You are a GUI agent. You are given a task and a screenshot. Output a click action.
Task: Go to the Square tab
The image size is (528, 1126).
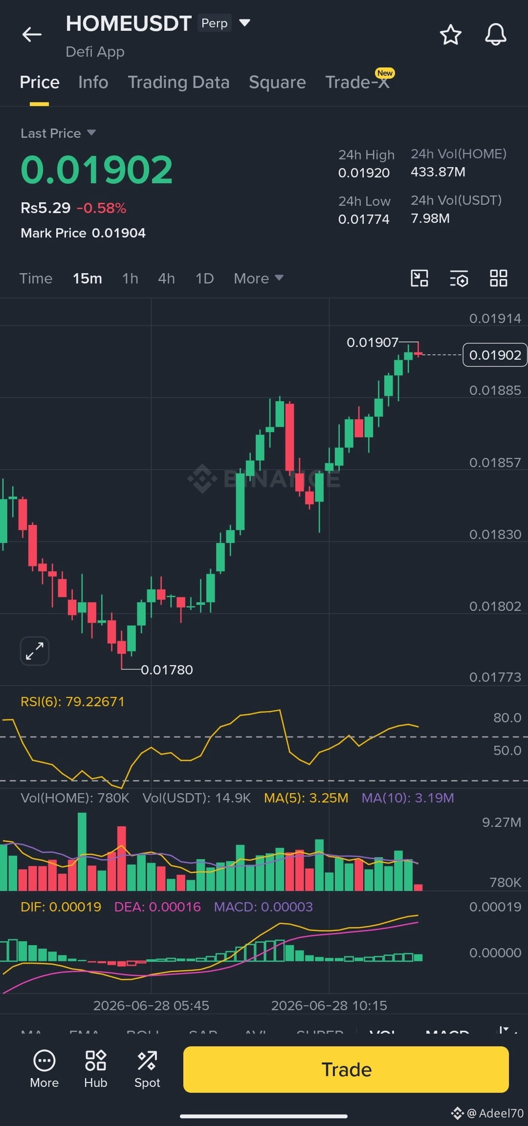[277, 82]
